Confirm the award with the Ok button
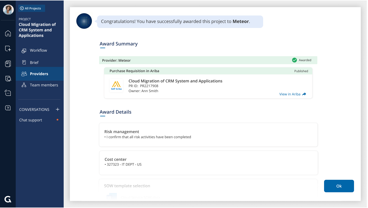The width and height of the screenshot is (368, 208). [339, 186]
